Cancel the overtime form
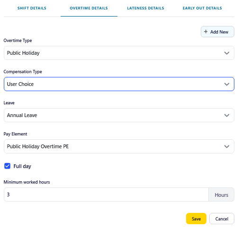 click(x=222, y=219)
